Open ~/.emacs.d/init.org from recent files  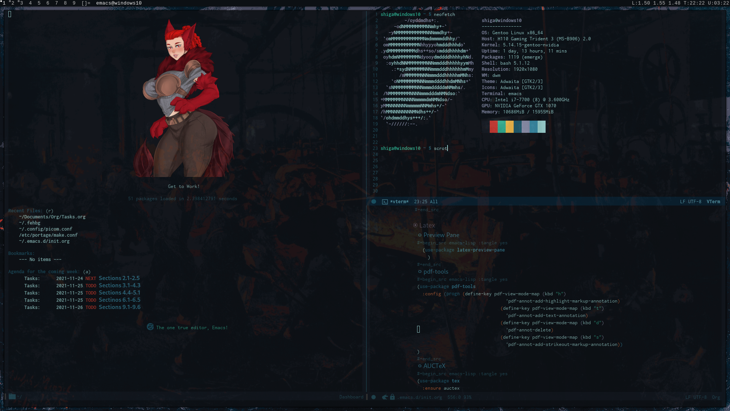click(x=44, y=241)
